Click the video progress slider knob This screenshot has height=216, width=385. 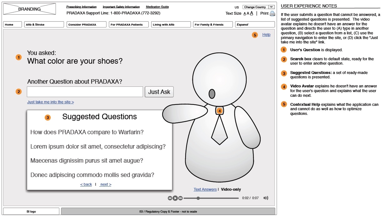[198, 198]
